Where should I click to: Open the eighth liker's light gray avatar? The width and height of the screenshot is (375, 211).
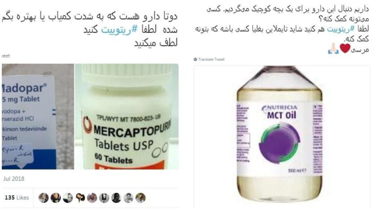coord(129,198)
